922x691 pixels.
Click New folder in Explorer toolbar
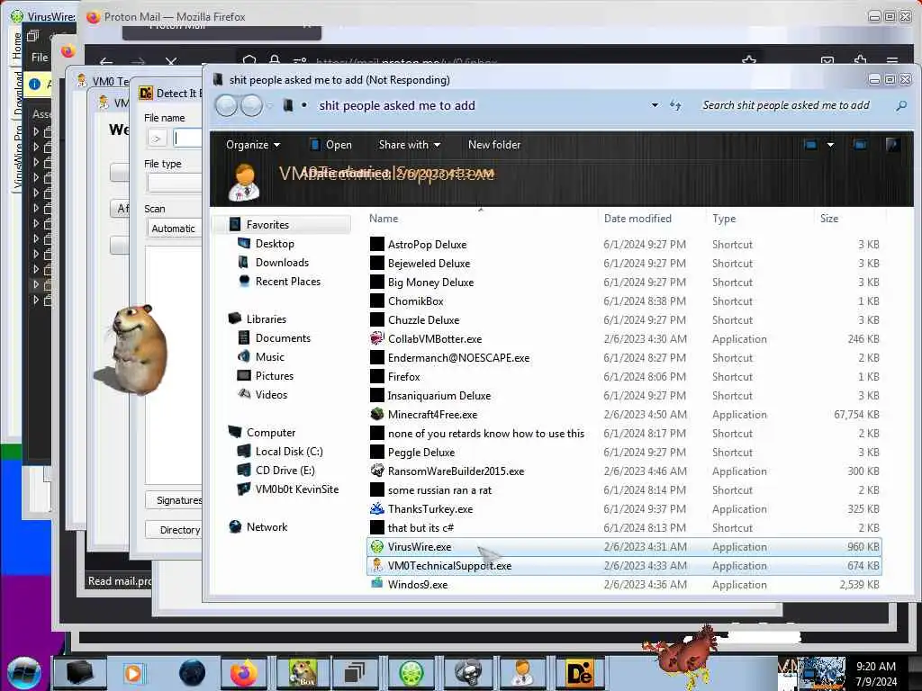pyautogui.click(x=494, y=145)
